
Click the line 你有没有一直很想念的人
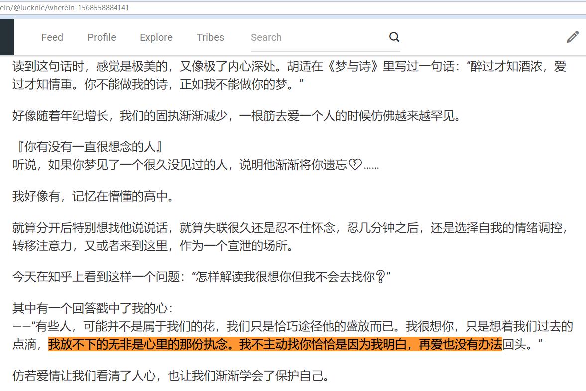88,147
